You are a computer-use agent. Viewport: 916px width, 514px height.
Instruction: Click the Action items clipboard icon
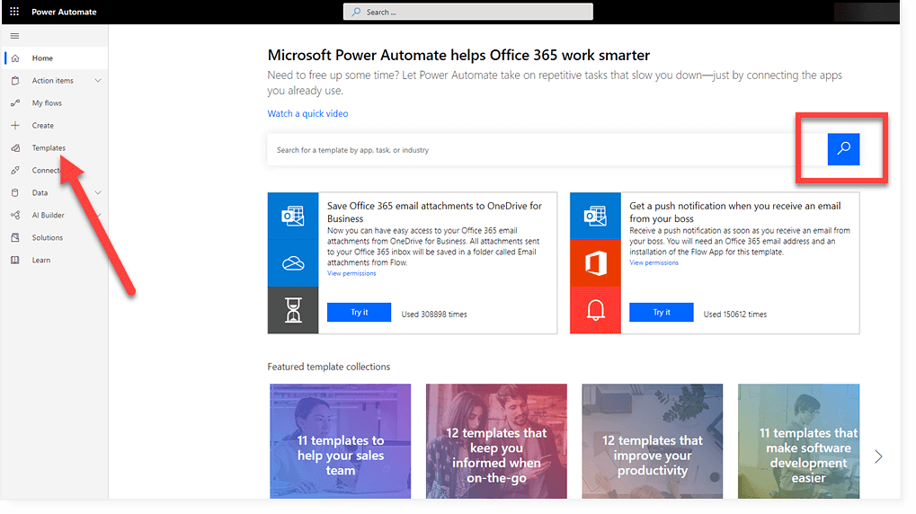(x=15, y=81)
